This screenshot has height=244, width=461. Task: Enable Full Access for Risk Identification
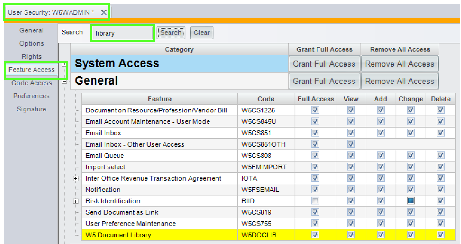[315, 201]
